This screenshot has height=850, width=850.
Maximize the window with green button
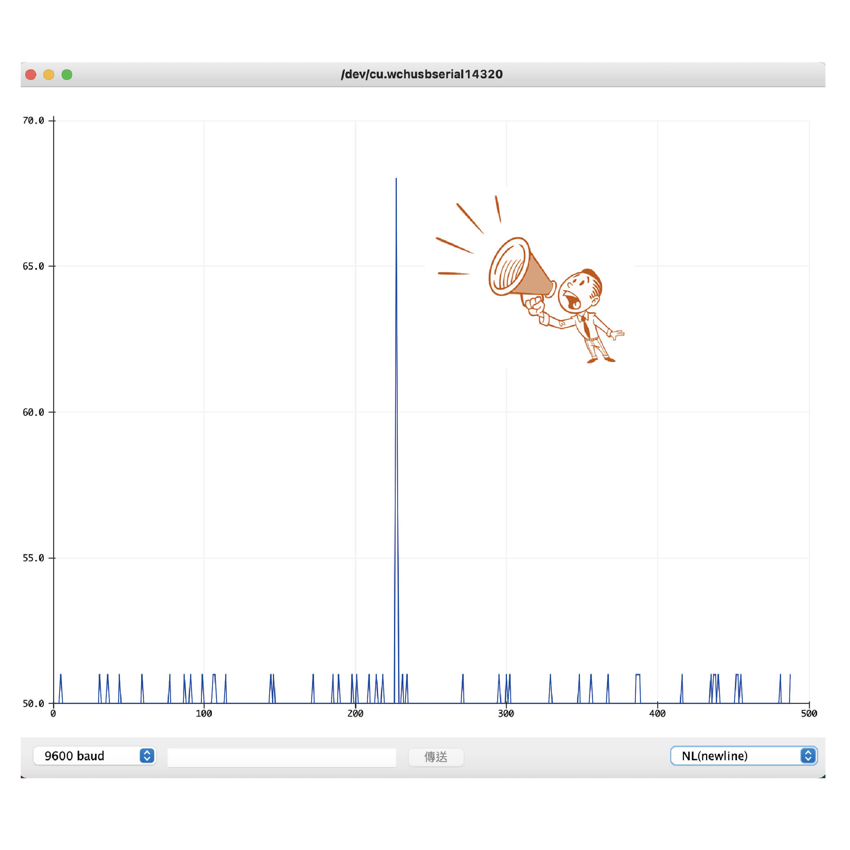[67, 75]
